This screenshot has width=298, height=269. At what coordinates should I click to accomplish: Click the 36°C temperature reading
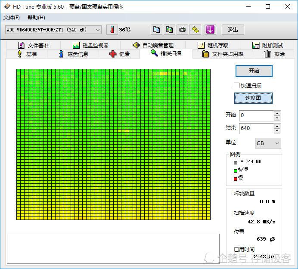pyautogui.click(x=125, y=30)
